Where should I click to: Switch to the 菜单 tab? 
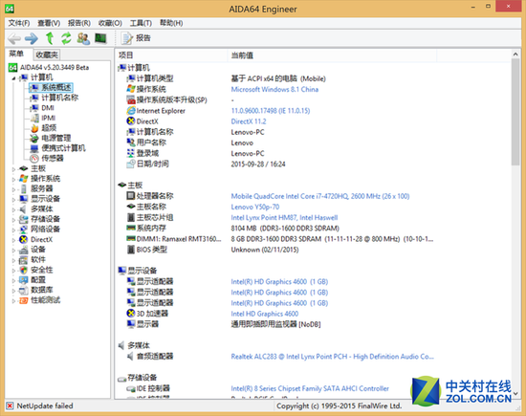[x=17, y=54]
